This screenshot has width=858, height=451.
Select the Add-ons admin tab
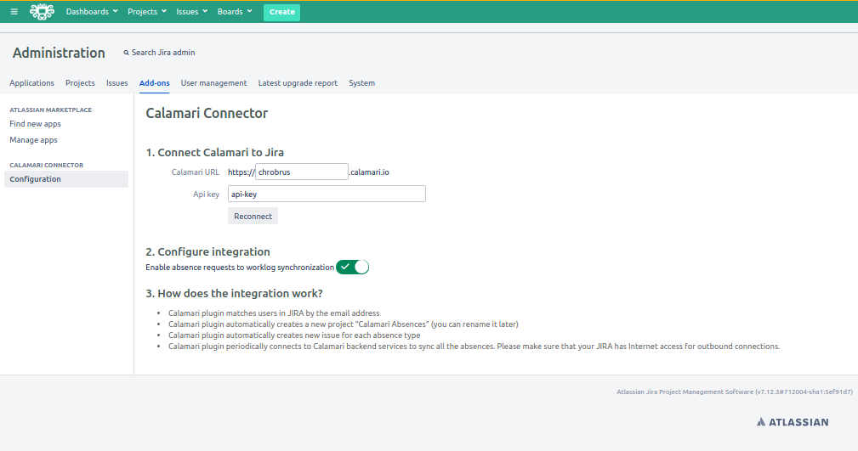(x=154, y=83)
